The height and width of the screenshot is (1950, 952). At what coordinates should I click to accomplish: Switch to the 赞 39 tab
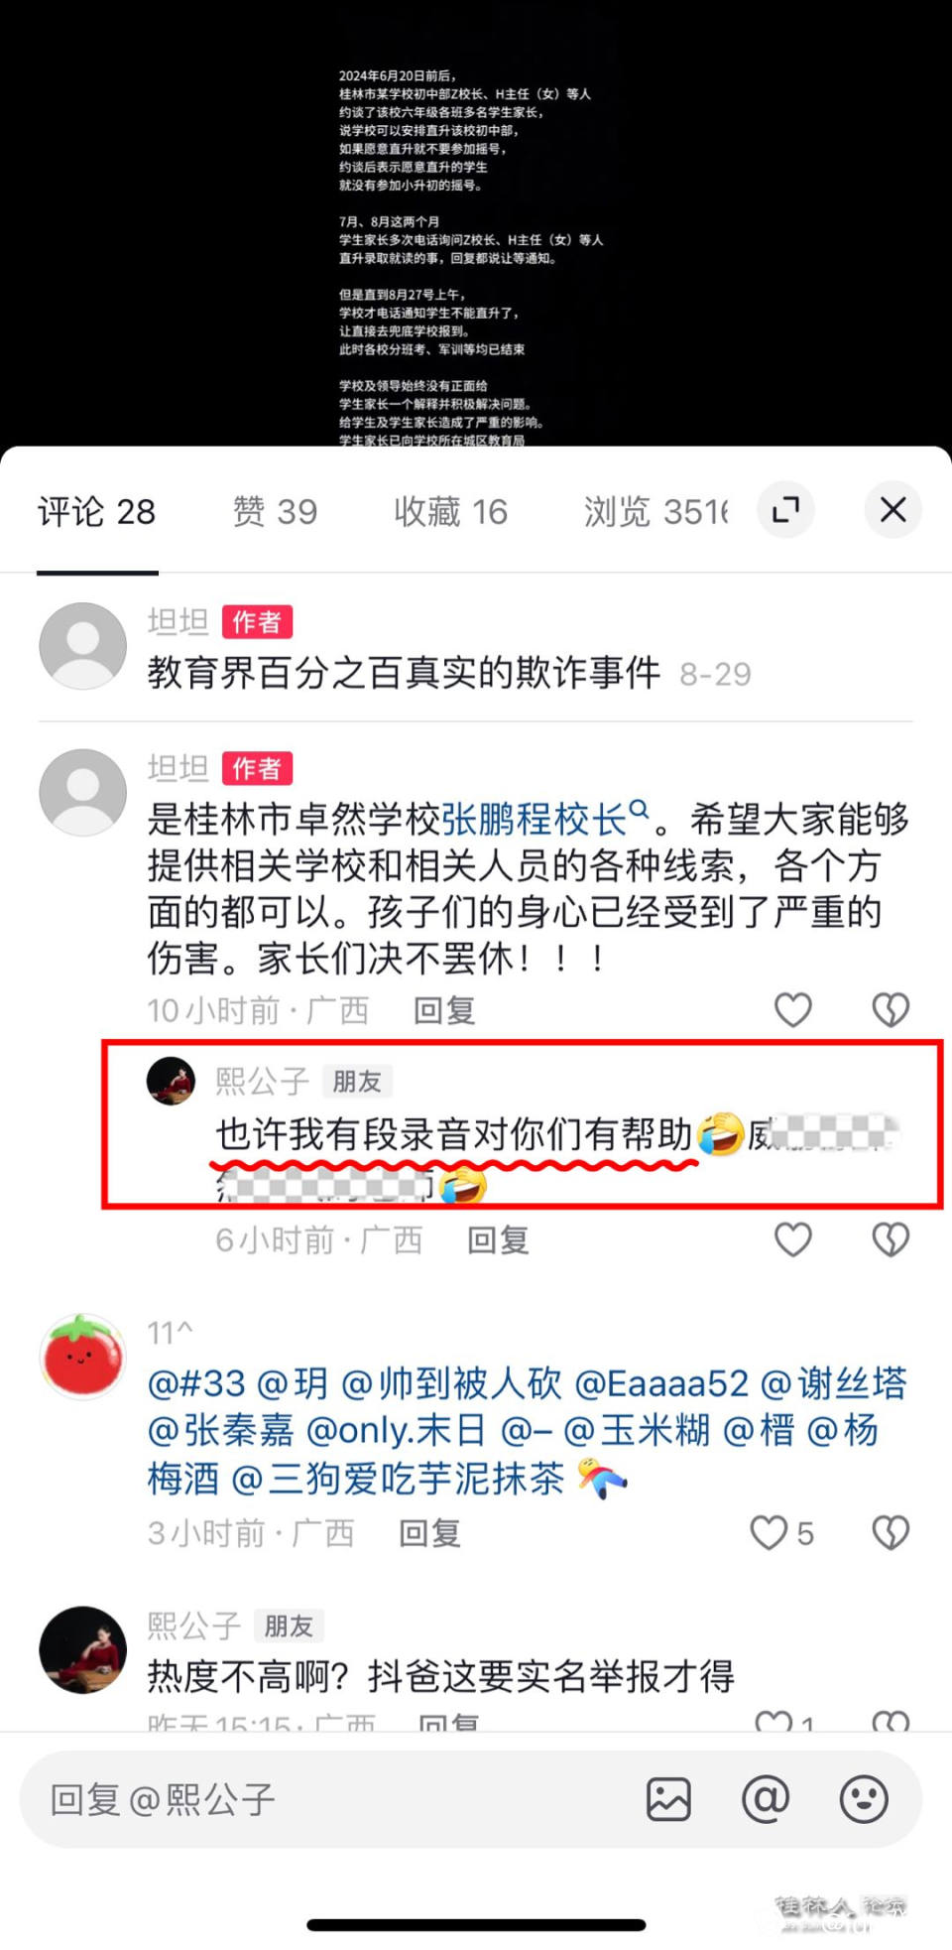coord(275,512)
